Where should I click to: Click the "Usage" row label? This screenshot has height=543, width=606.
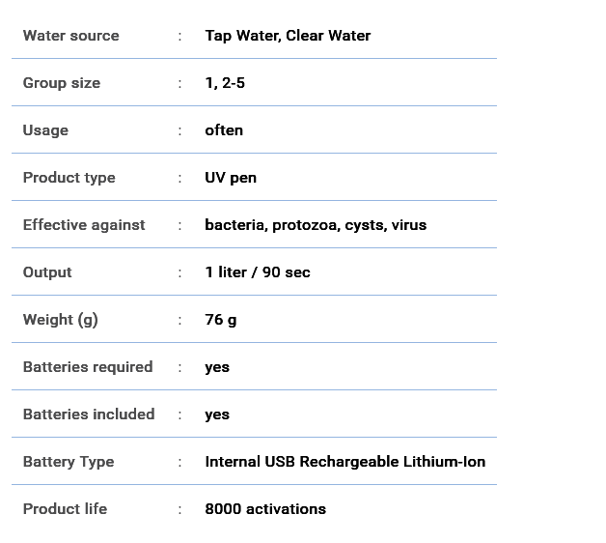pos(45,130)
